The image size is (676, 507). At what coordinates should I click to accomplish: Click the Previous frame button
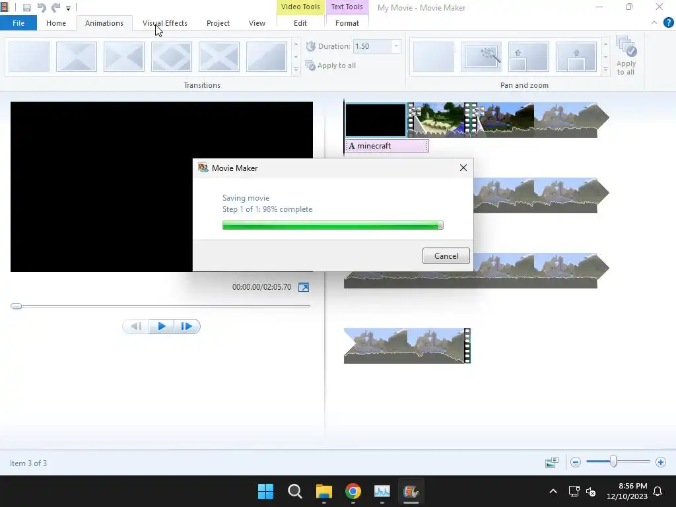point(136,326)
